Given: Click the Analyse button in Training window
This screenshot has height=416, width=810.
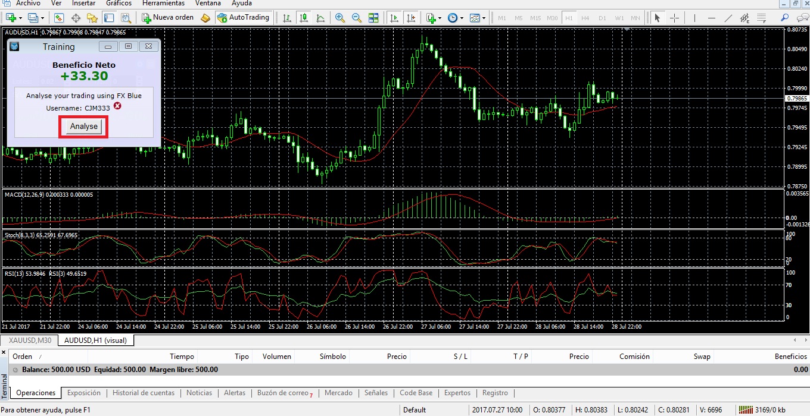Looking at the screenshot, I should pos(83,126).
